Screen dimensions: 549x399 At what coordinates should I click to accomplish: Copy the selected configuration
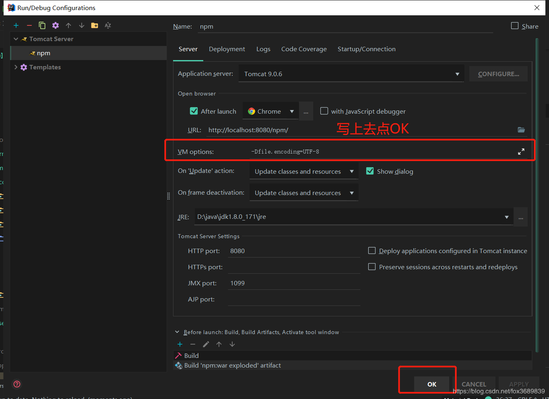pyautogui.click(x=42, y=25)
